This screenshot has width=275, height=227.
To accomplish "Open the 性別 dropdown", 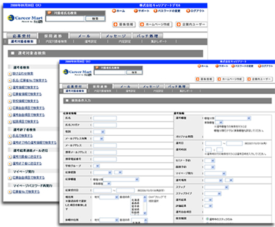I will [x=99, y=132].
